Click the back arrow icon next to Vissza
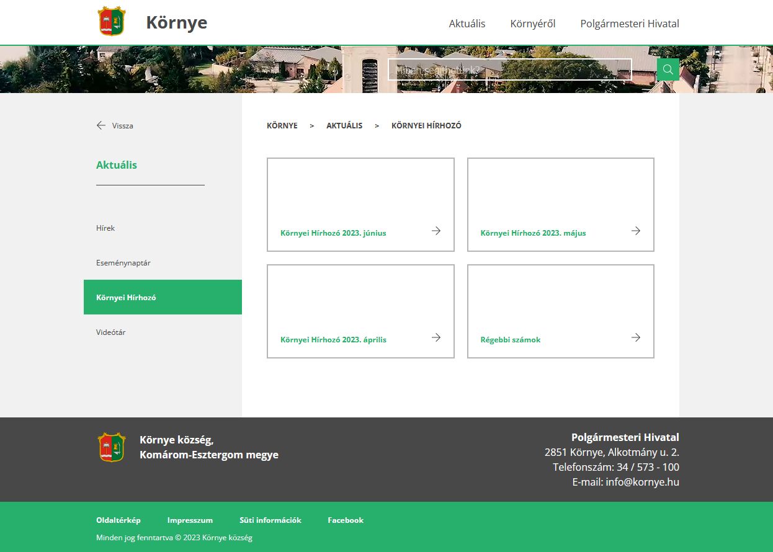This screenshot has height=552, width=773. tap(101, 125)
